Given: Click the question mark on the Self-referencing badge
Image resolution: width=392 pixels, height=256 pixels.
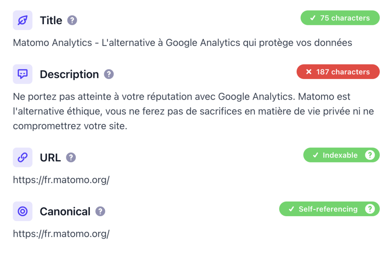Looking at the screenshot, I should pyautogui.click(x=370, y=209).
